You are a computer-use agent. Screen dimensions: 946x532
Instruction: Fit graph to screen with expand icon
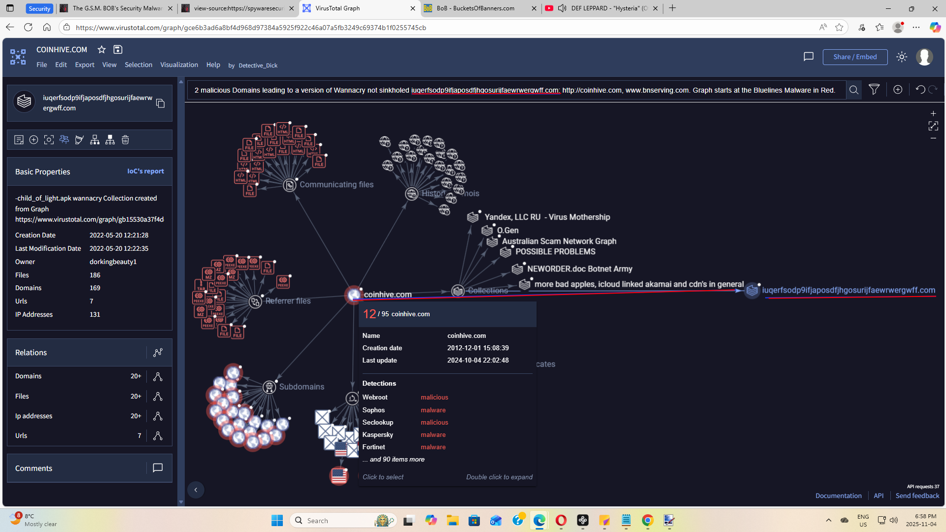point(933,126)
